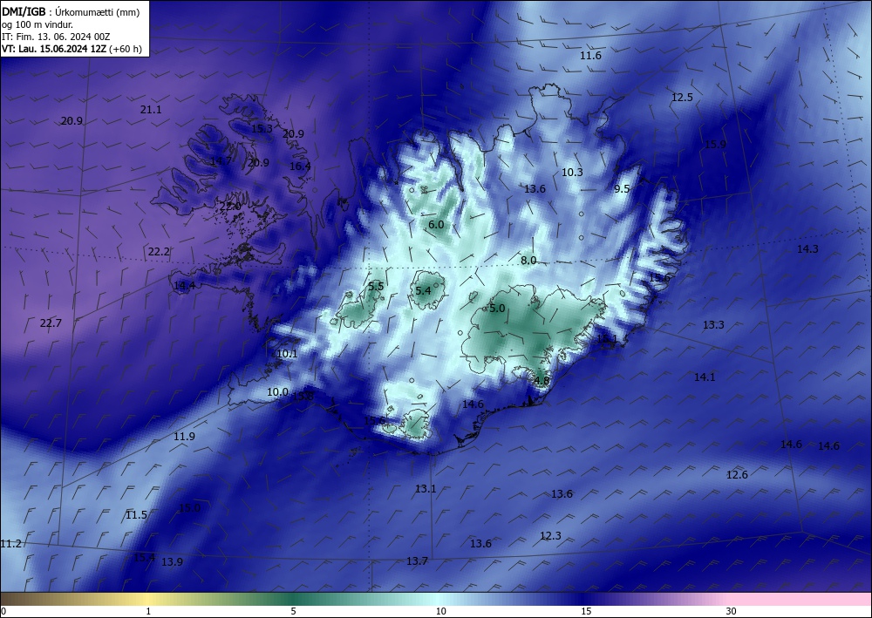Click the 14.7 value on the map
Image resolution: width=872 pixels, height=618 pixels.
point(221,161)
